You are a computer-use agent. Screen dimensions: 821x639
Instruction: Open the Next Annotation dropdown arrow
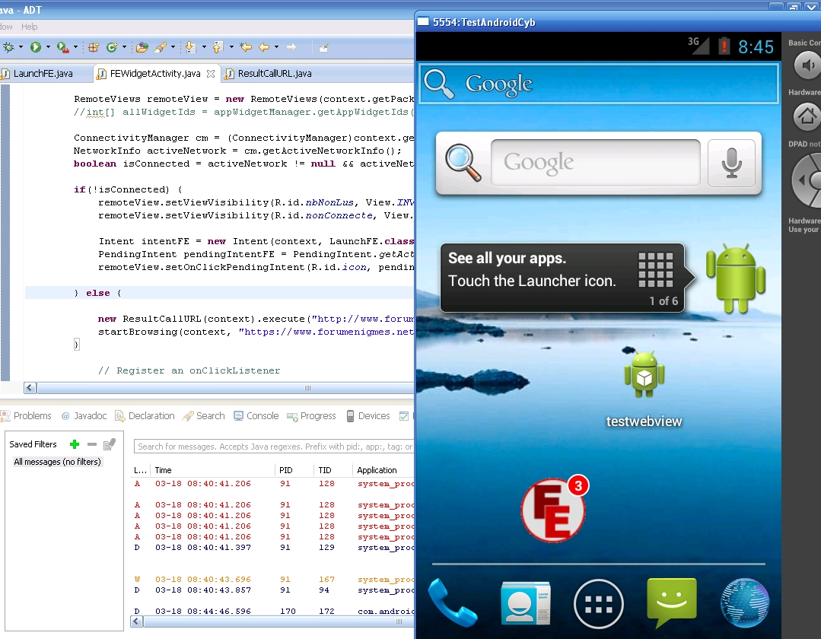tap(204, 47)
